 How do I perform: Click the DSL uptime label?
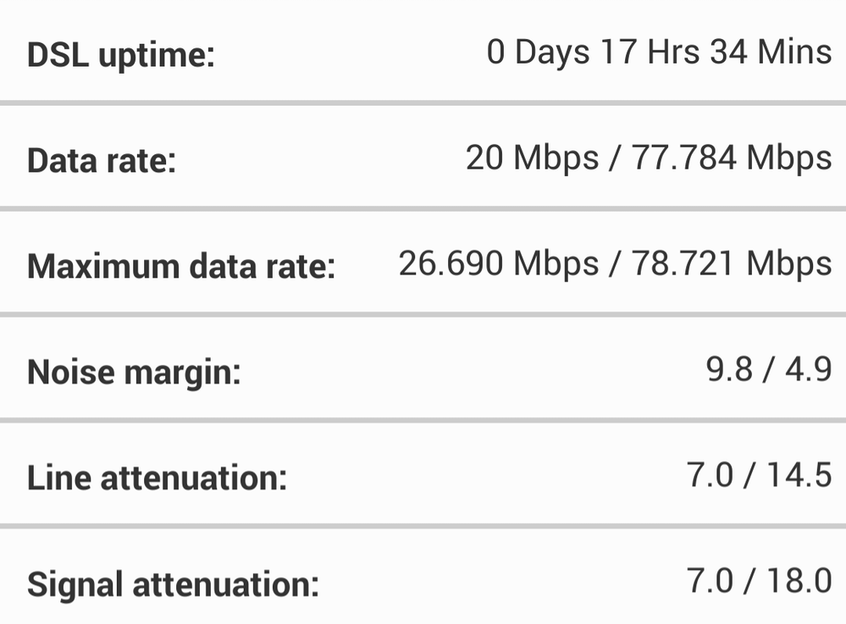(121, 56)
